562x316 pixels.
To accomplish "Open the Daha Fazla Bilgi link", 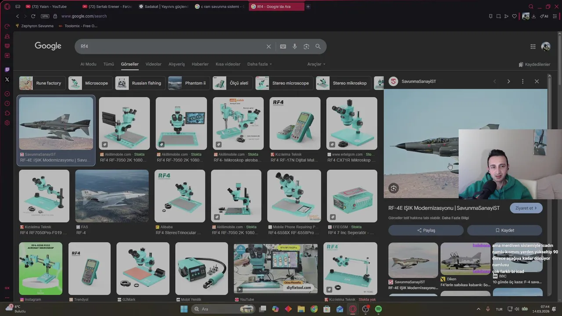I will tap(455, 218).
